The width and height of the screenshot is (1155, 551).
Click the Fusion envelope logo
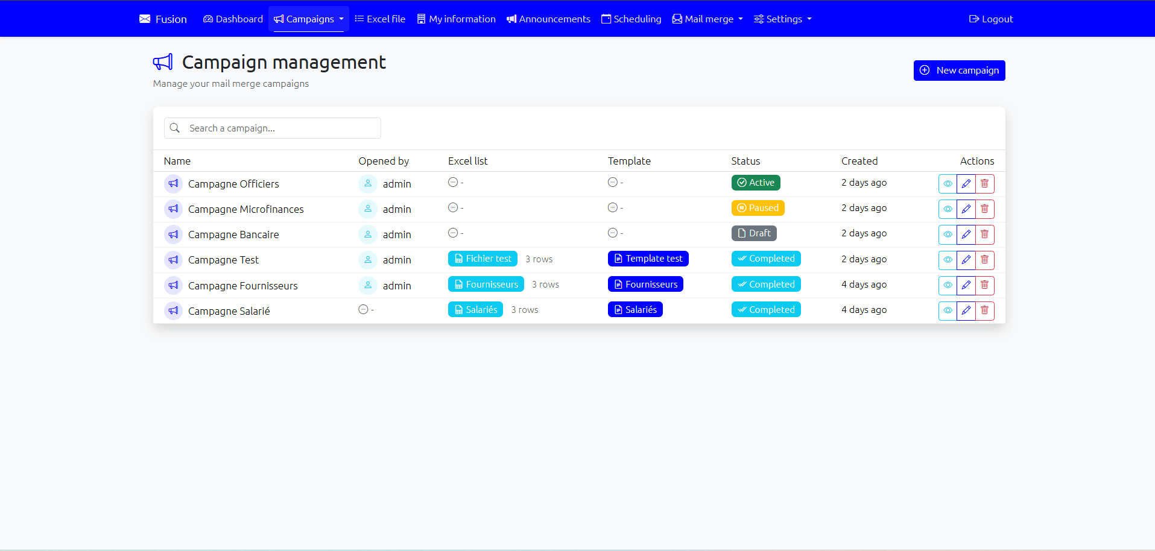[145, 19]
